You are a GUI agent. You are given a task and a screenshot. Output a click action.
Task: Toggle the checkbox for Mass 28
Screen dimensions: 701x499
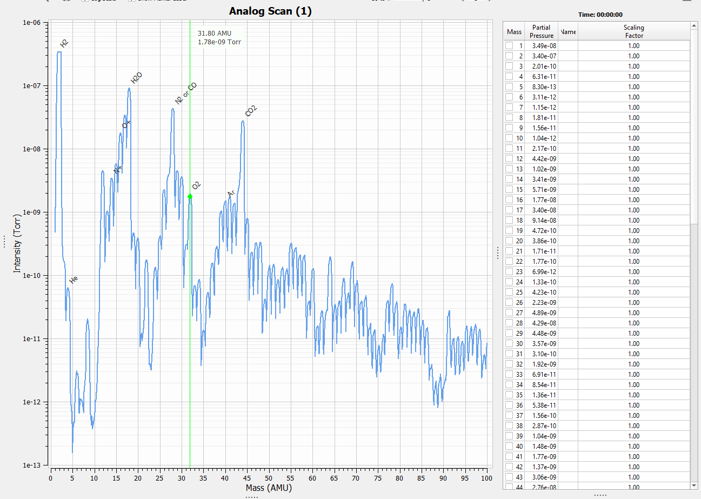[x=509, y=323]
